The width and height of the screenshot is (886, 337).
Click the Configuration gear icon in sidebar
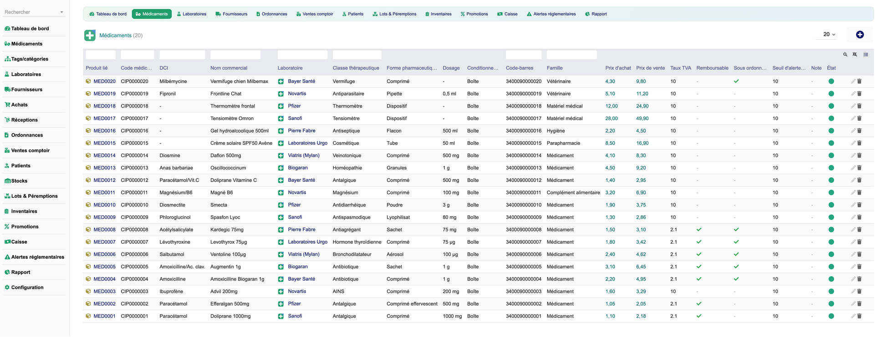(x=7, y=287)
